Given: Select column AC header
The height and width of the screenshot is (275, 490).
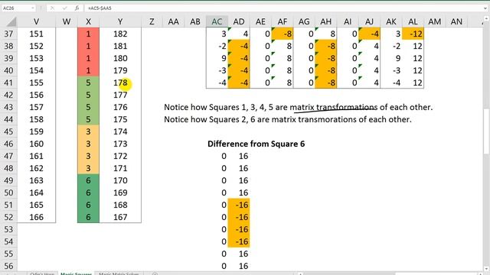Looking at the screenshot, I should (x=217, y=21).
